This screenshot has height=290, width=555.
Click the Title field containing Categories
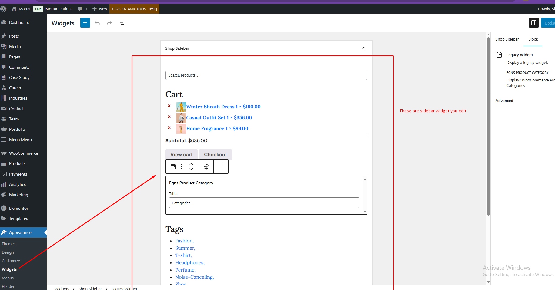point(264,203)
